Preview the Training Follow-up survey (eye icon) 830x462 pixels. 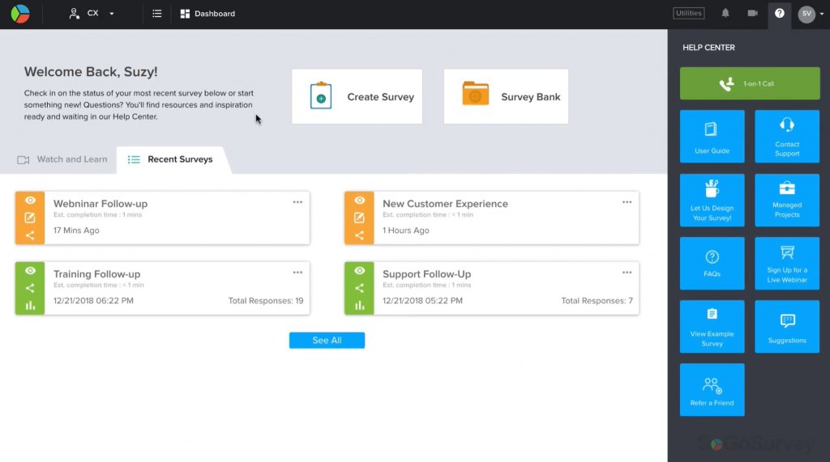pyautogui.click(x=30, y=270)
